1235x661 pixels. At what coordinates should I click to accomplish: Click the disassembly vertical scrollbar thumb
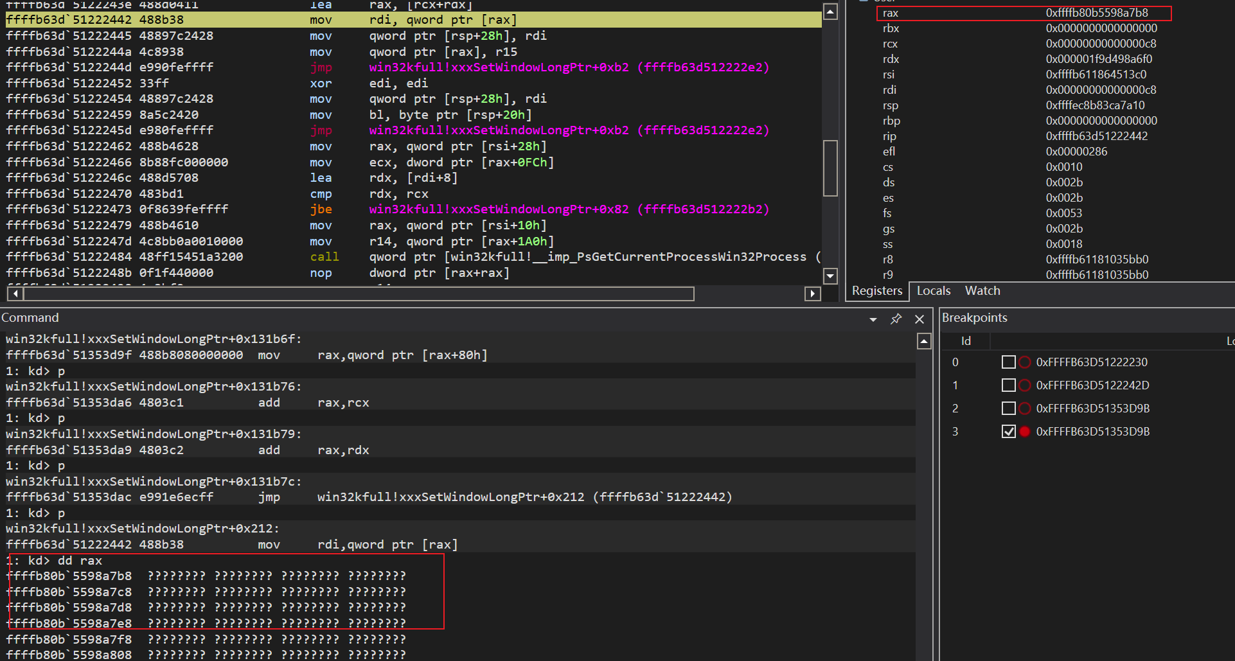830,168
